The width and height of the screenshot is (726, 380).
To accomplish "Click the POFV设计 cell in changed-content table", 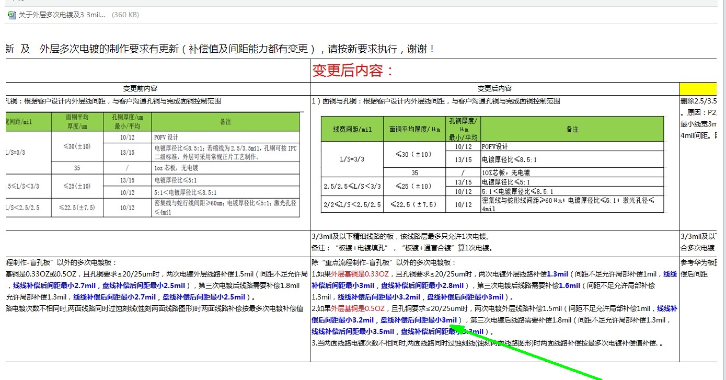I will coord(572,147).
